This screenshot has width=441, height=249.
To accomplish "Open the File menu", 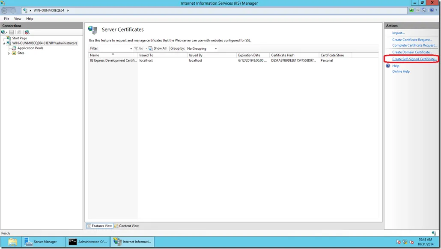I will point(6,18).
